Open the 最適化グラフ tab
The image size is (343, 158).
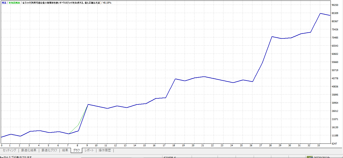(49, 150)
